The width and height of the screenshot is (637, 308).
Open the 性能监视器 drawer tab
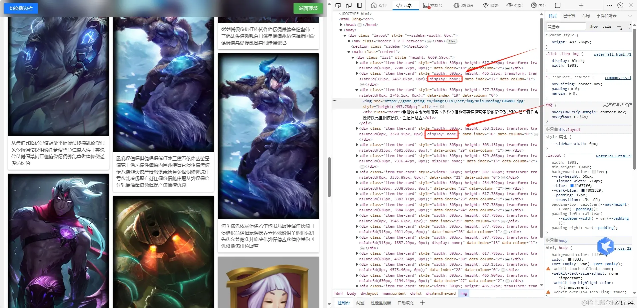coord(381,303)
